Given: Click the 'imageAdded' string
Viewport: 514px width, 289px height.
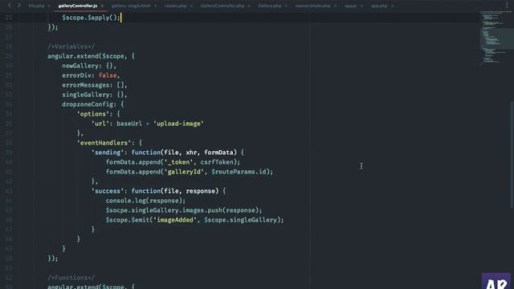Looking at the screenshot, I should [175, 220].
